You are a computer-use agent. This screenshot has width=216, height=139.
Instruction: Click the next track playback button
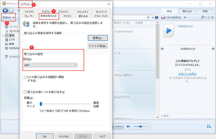[x=118, y=127]
